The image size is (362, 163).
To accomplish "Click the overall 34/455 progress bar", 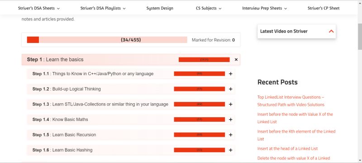I will (x=107, y=40).
